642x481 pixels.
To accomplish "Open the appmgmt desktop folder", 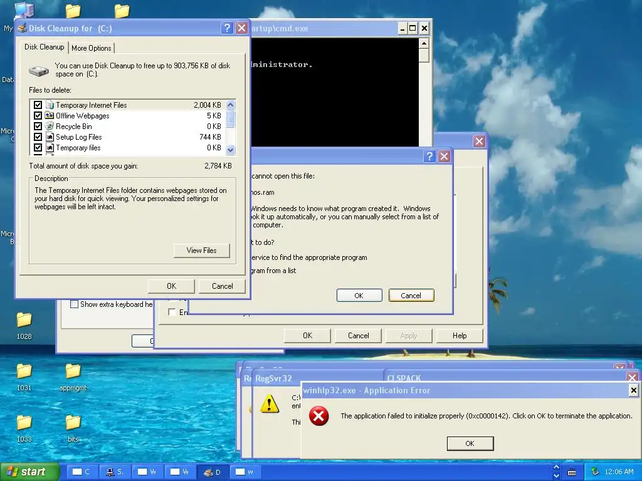I will tap(73, 376).
